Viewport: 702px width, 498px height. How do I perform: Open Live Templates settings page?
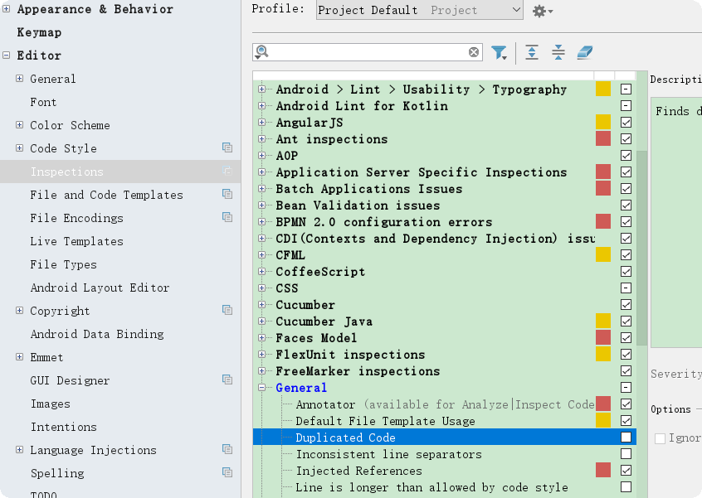coord(76,241)
